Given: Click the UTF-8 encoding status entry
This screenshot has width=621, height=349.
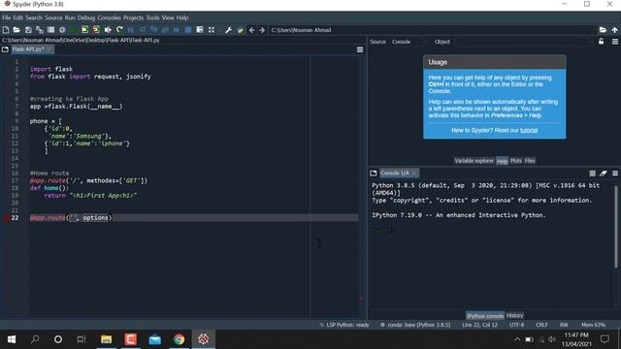Looking at the screenshot, I should pos(516,325).
